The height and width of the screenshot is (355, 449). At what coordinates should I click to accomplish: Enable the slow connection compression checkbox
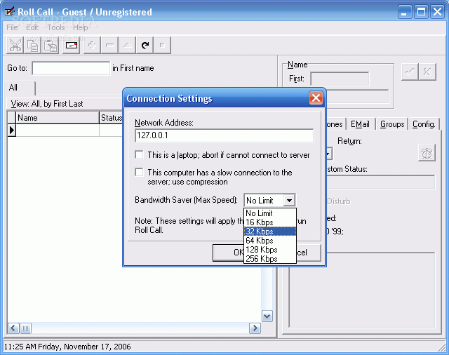(x=139, y=172)
